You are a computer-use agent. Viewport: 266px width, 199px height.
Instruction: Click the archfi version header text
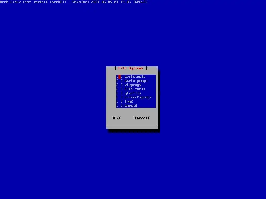pos(74,2)
